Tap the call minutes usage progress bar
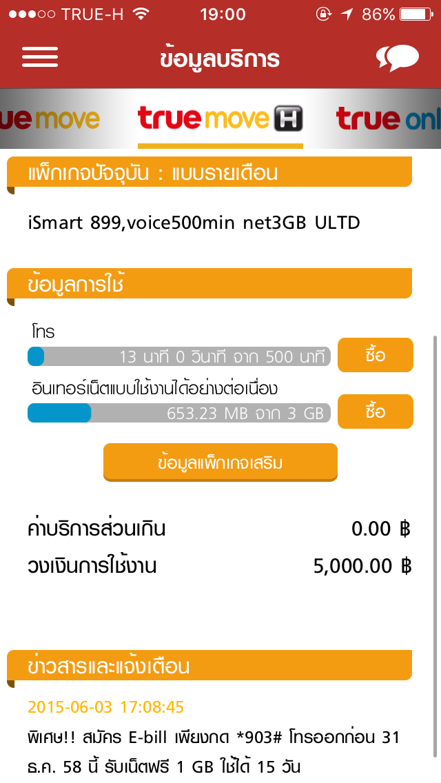The image size is (441, 783). tap(179, 357)
